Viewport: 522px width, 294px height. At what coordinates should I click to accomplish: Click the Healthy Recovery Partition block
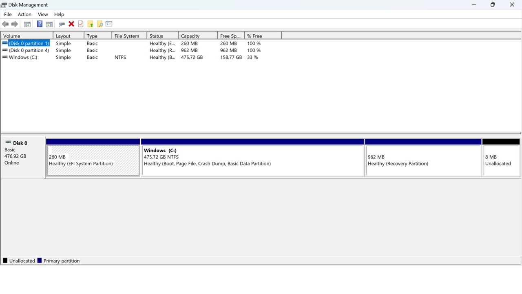pos(423,159)
